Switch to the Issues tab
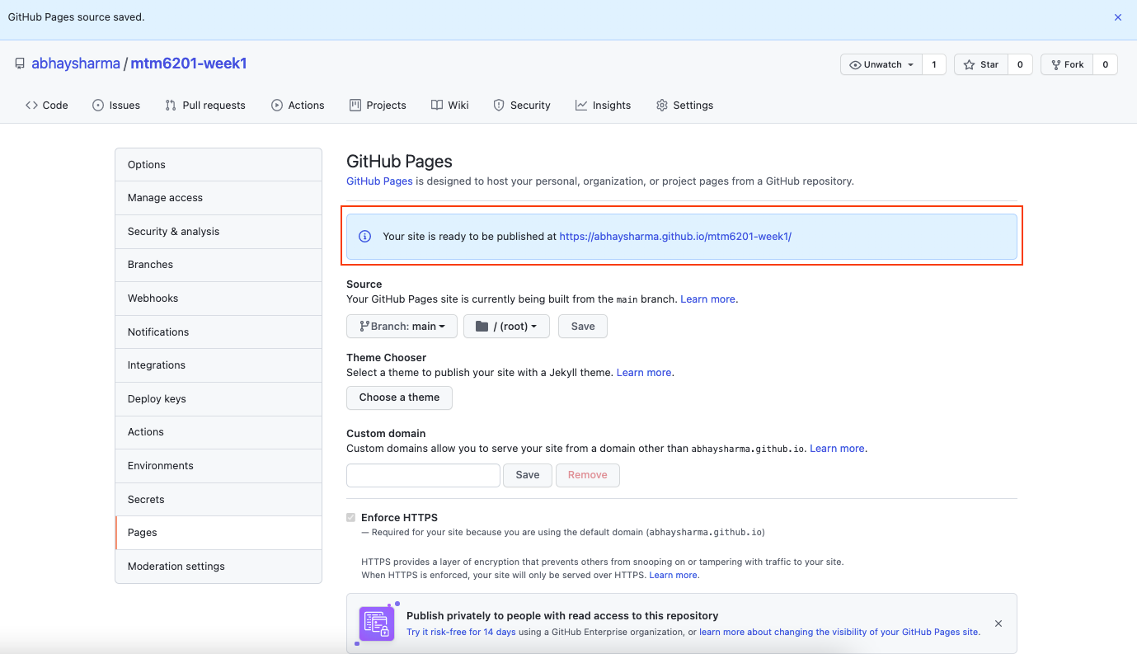 (x=116, y=105)
